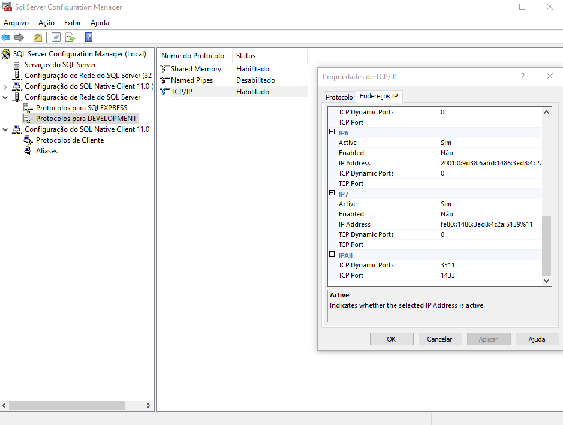The image size is (563, 425).
Task: Click the Aliases tree icon
Action: pyautogui.click(x=28, y=151)
